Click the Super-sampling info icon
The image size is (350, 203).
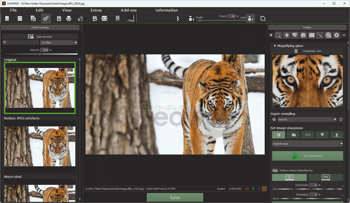[341, 120]
